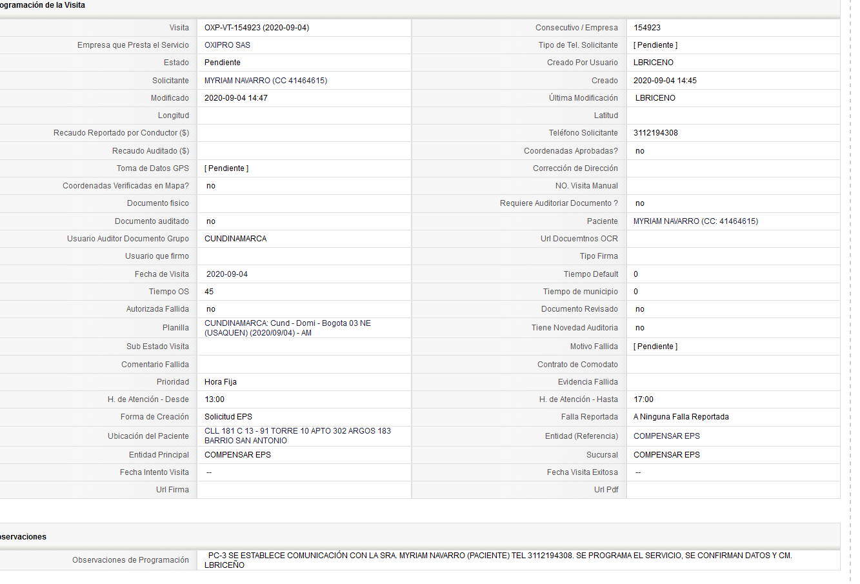The width and height of the screenshot is (860, 584).
Task: Click the Creado timestamp 2020-09-04 14:45
Action: tap(665, 81)
